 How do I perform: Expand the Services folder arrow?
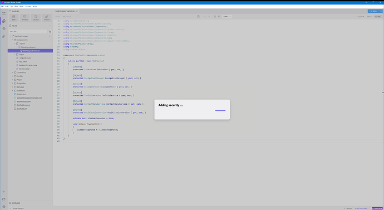pyautogui.click(x=12, y=87)
